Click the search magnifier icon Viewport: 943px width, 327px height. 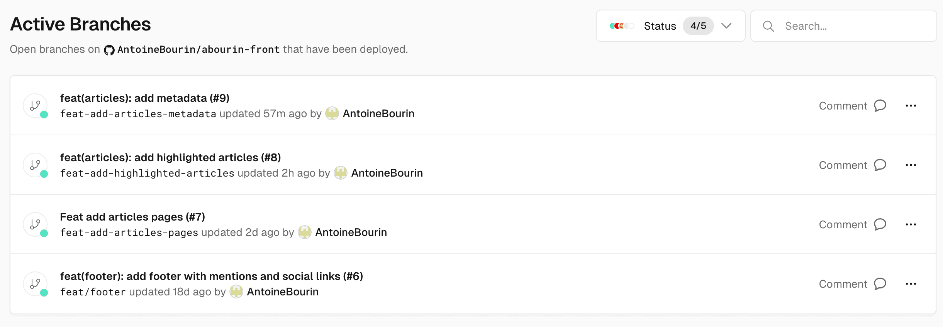coord(768,26)
